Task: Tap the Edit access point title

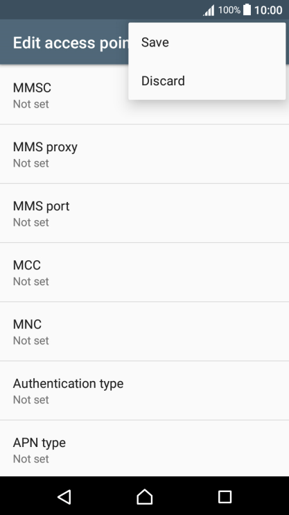Action: (x=71, y=43)
